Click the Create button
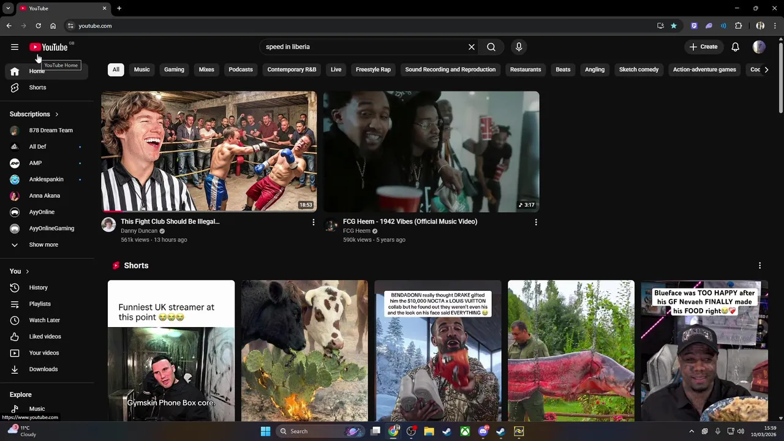Screen dimensions: 784x441 tap(703, 47)
